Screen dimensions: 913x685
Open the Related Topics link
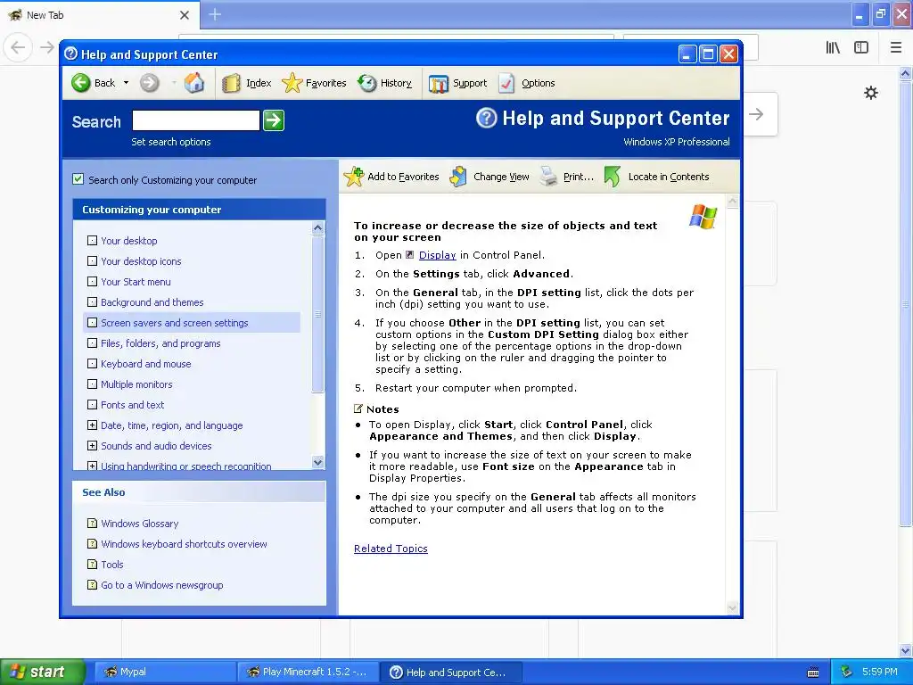391,549
